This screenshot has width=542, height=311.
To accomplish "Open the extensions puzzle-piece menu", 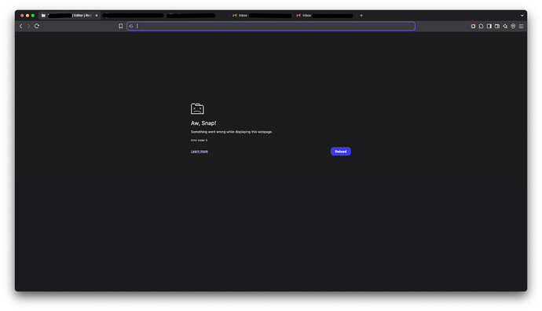I will click(x=482, y=26).
